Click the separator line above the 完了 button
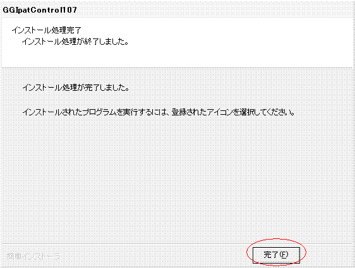This screenshot has width=355, height=268. tap(177, 244)
